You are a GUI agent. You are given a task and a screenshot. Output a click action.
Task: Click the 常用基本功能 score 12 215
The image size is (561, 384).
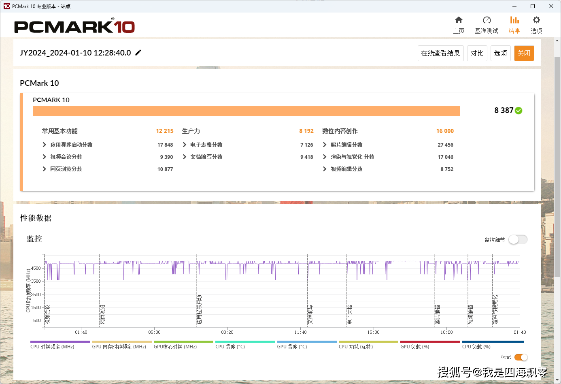tap(165, 131)
